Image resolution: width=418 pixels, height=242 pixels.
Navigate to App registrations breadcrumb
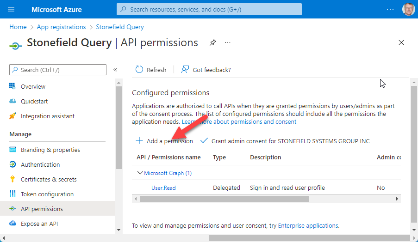pos(61,27)
